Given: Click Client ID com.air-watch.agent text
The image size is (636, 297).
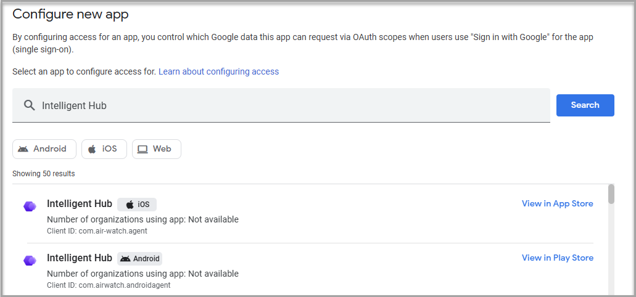Looking at the screenshot, I should 97,231.
